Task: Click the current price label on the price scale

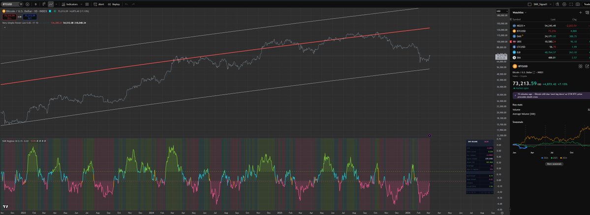Action: click(x=500, y=56)
